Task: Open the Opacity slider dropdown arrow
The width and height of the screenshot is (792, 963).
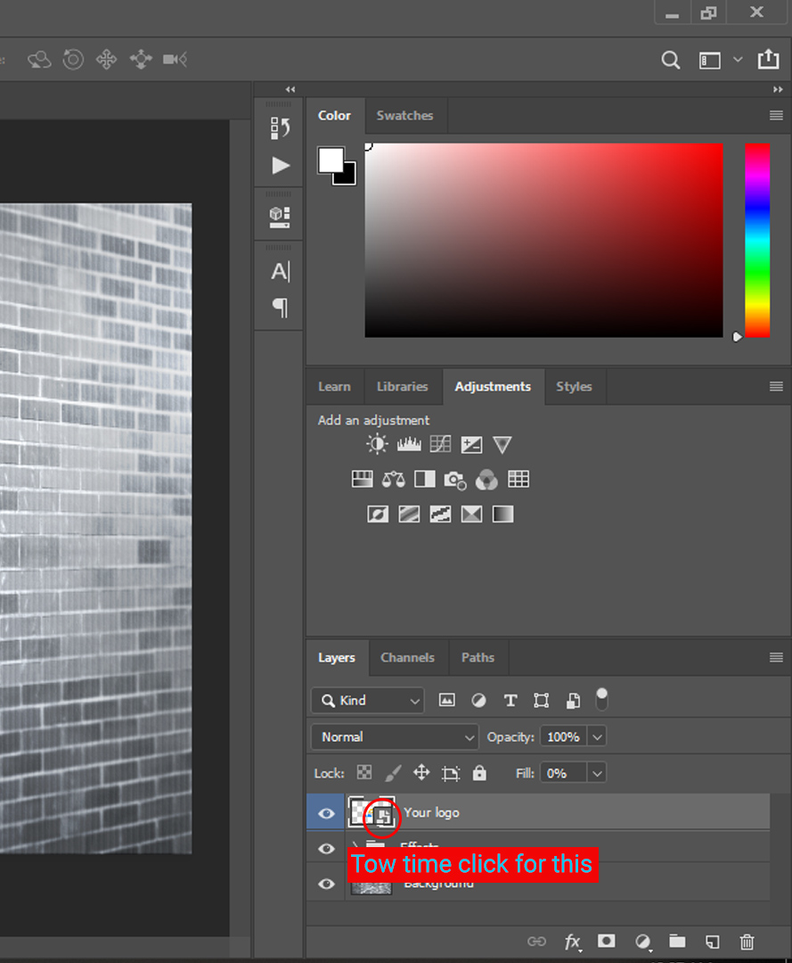Action: [597, 737]
